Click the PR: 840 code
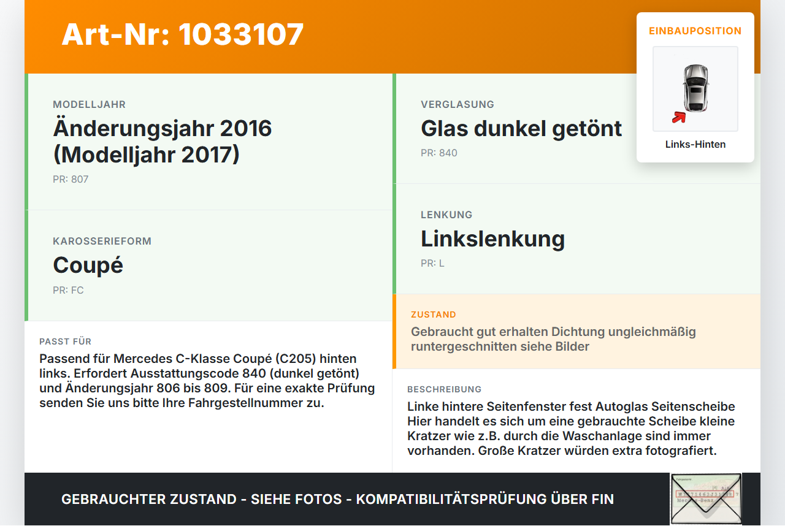 [439, 153]
